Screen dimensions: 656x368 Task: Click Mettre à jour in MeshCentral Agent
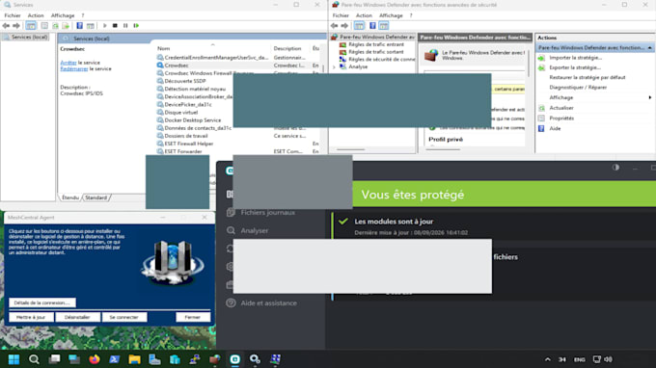coord(31,317)
